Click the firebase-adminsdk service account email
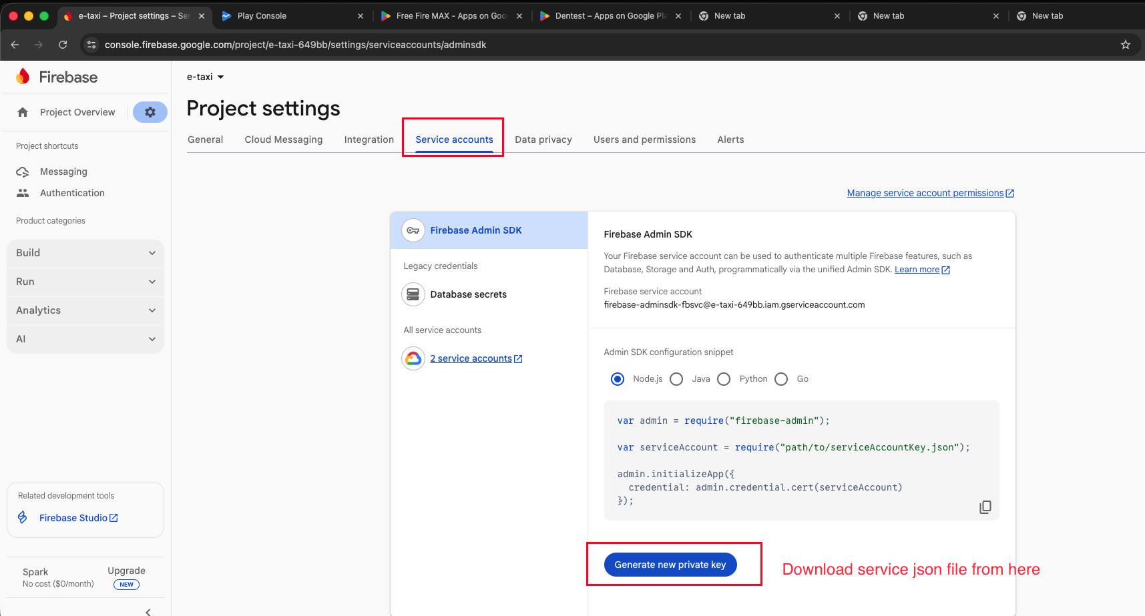The height and width of the screenshot is (616, 1145). click(734, 305)
